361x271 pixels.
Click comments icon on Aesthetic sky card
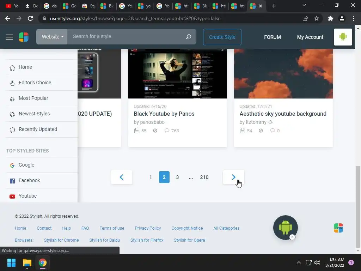click(273, 131)
